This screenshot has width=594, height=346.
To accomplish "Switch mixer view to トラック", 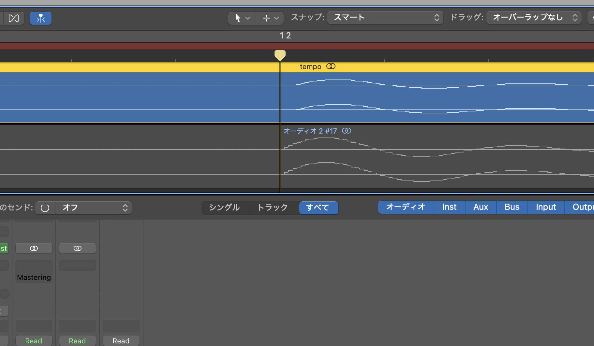I will pos(273,208).
